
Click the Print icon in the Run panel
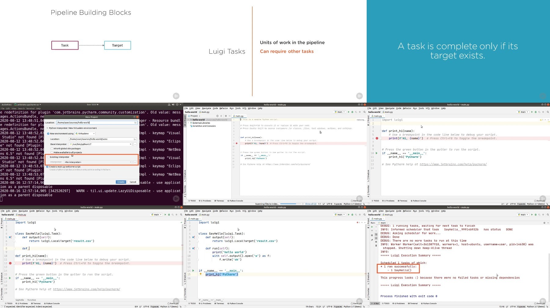coord(376,242)
